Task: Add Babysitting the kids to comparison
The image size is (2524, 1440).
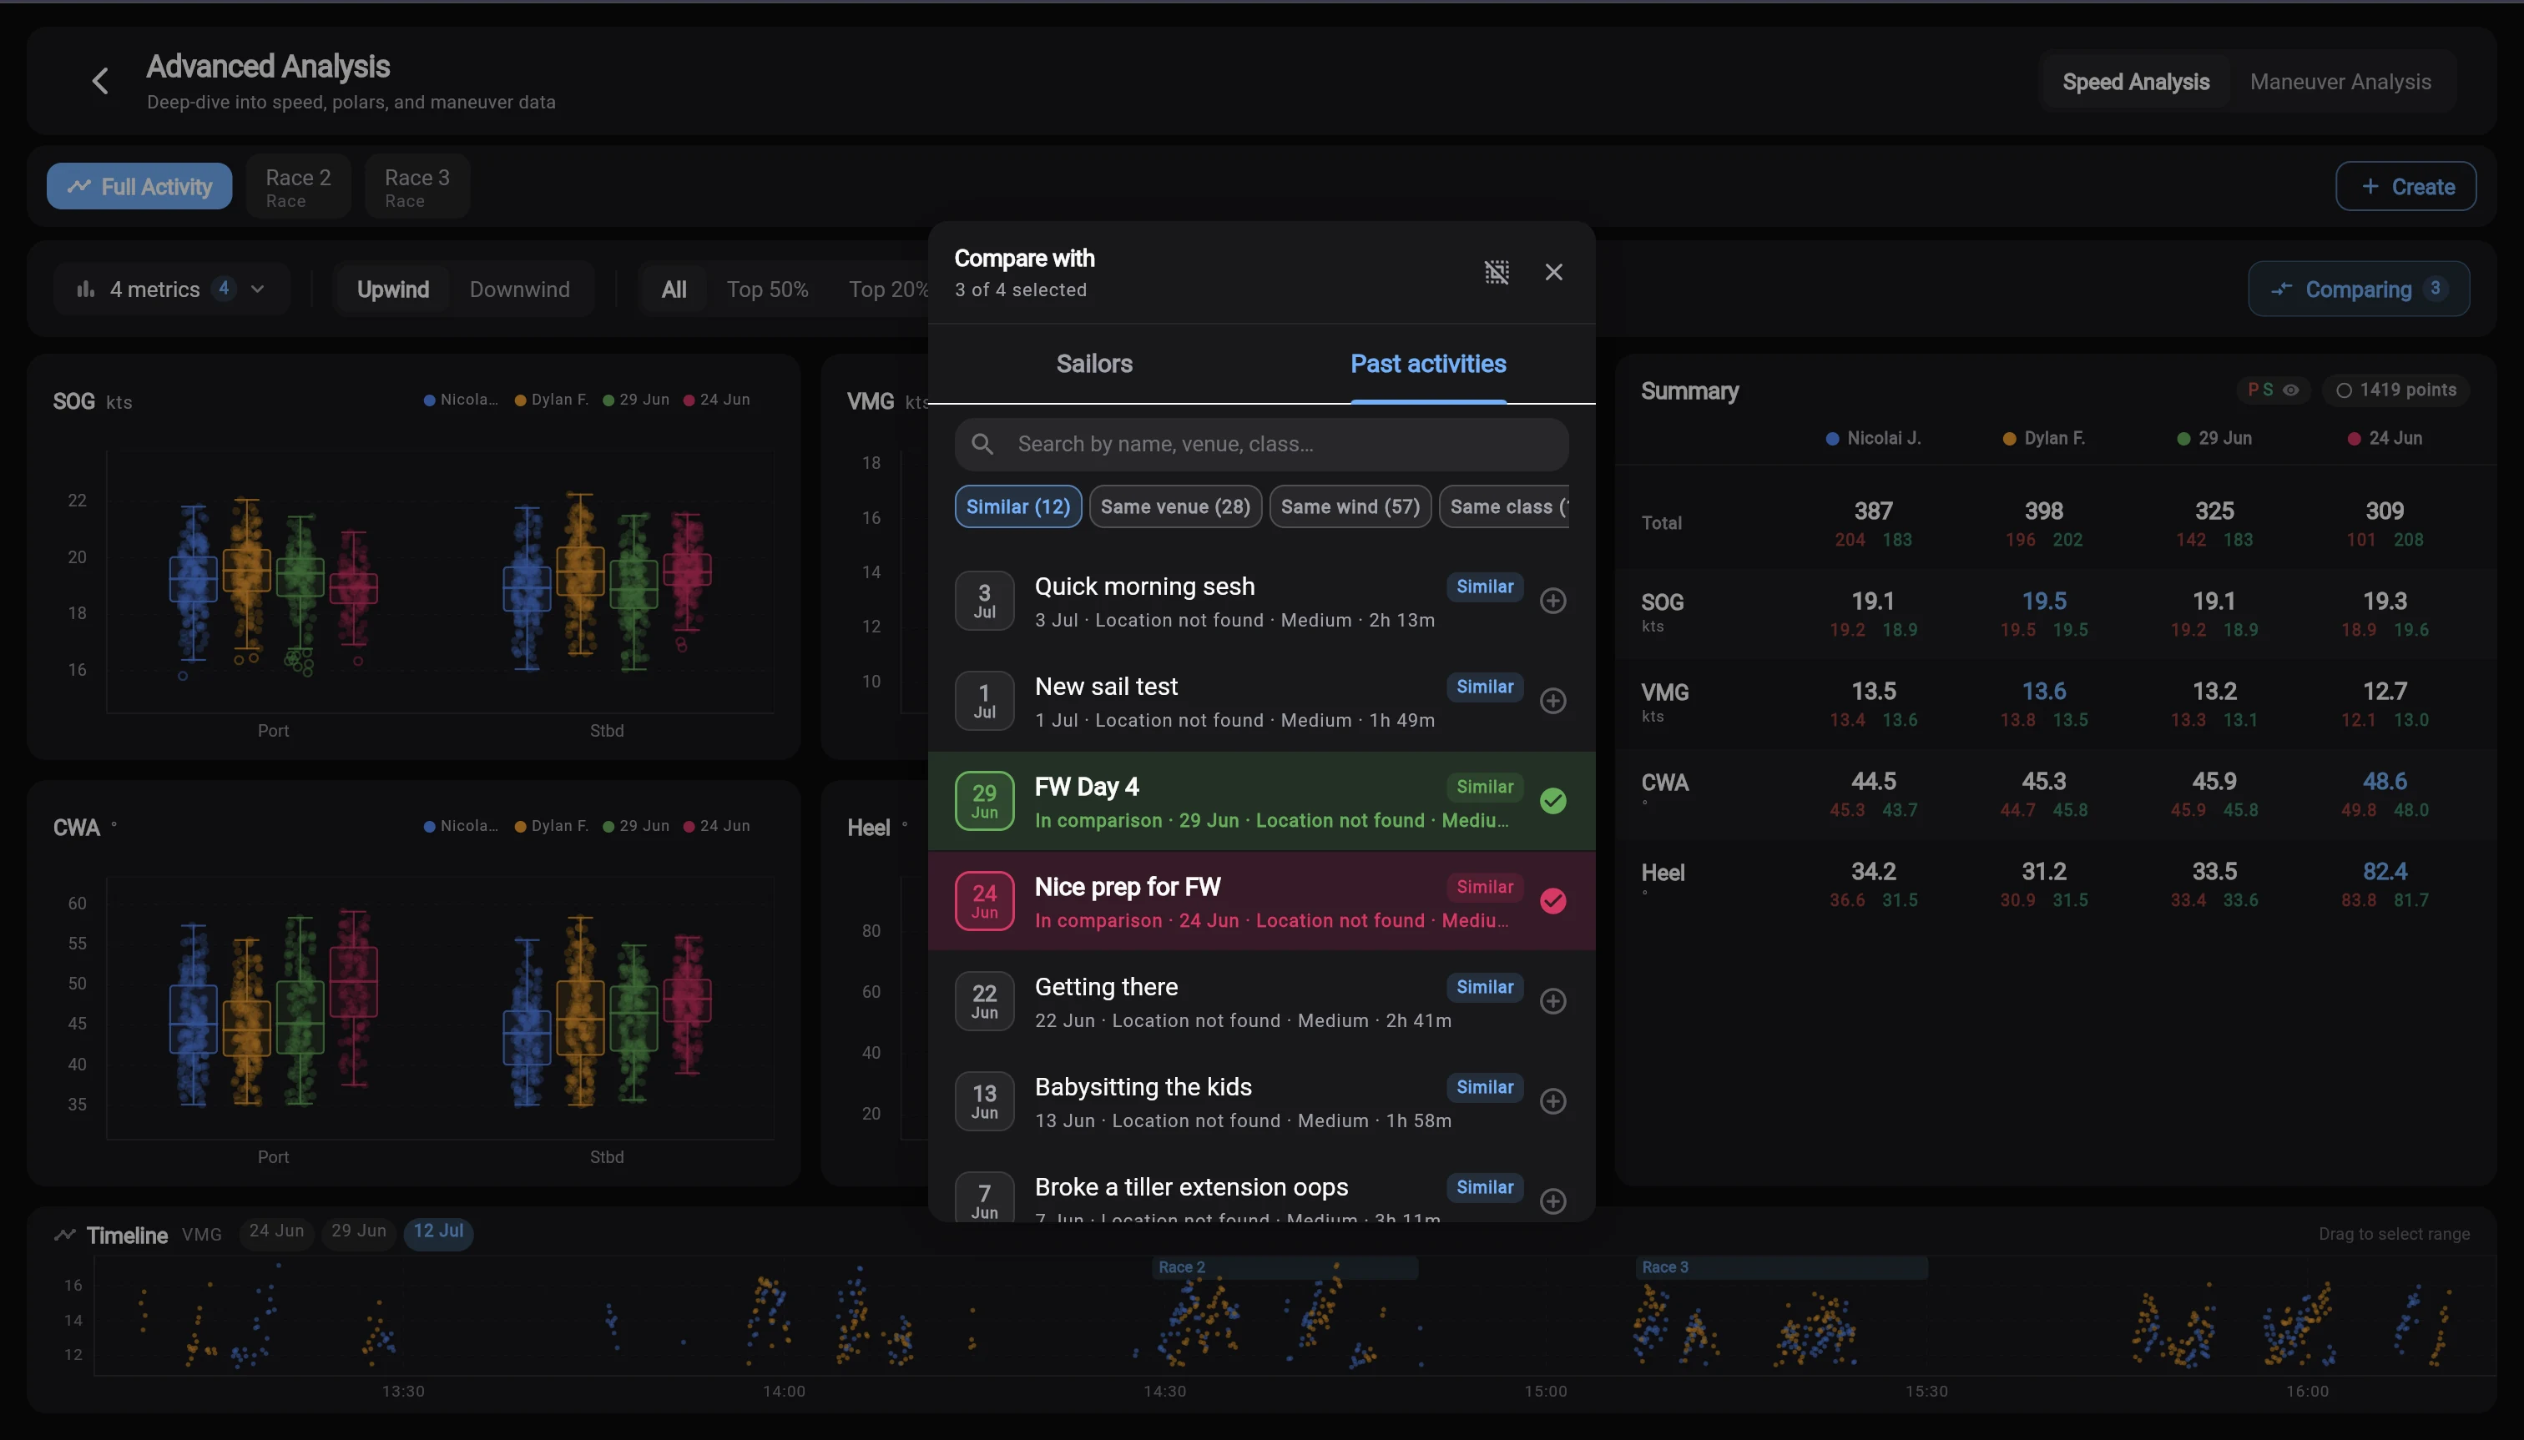Action: click(1552, 1100)
